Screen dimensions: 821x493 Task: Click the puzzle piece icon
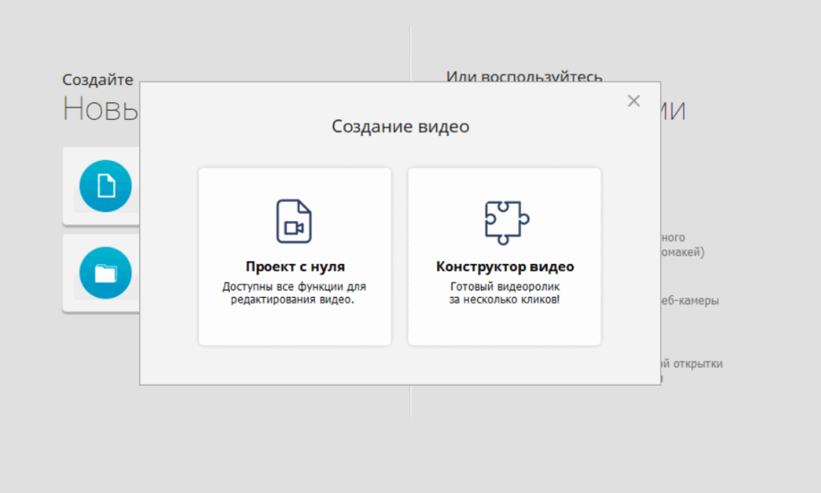point(506,222)
